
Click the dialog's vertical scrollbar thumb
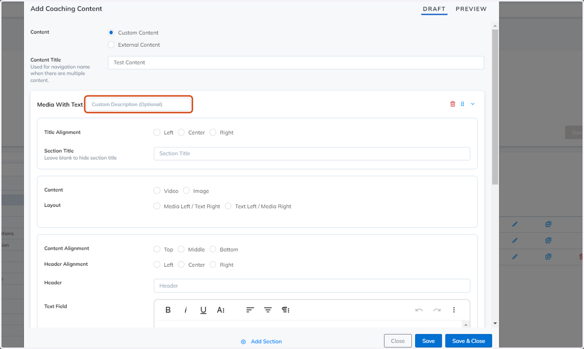tap(495, 107)
